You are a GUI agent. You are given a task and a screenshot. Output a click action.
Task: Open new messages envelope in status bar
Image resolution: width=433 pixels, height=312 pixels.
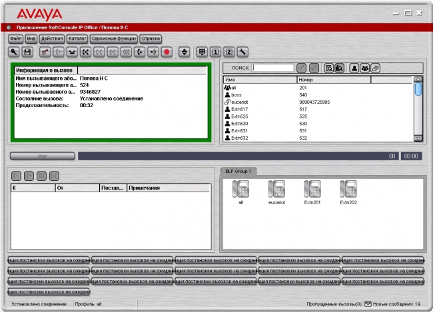pos(368,304)
